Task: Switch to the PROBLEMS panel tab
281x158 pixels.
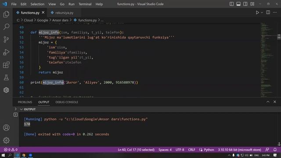Action: 25,102
